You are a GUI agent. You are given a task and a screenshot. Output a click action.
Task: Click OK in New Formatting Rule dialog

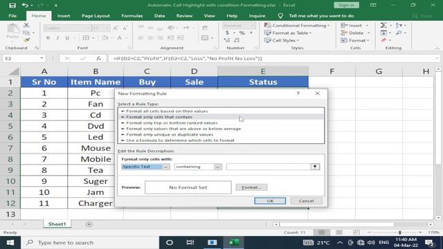270,201
